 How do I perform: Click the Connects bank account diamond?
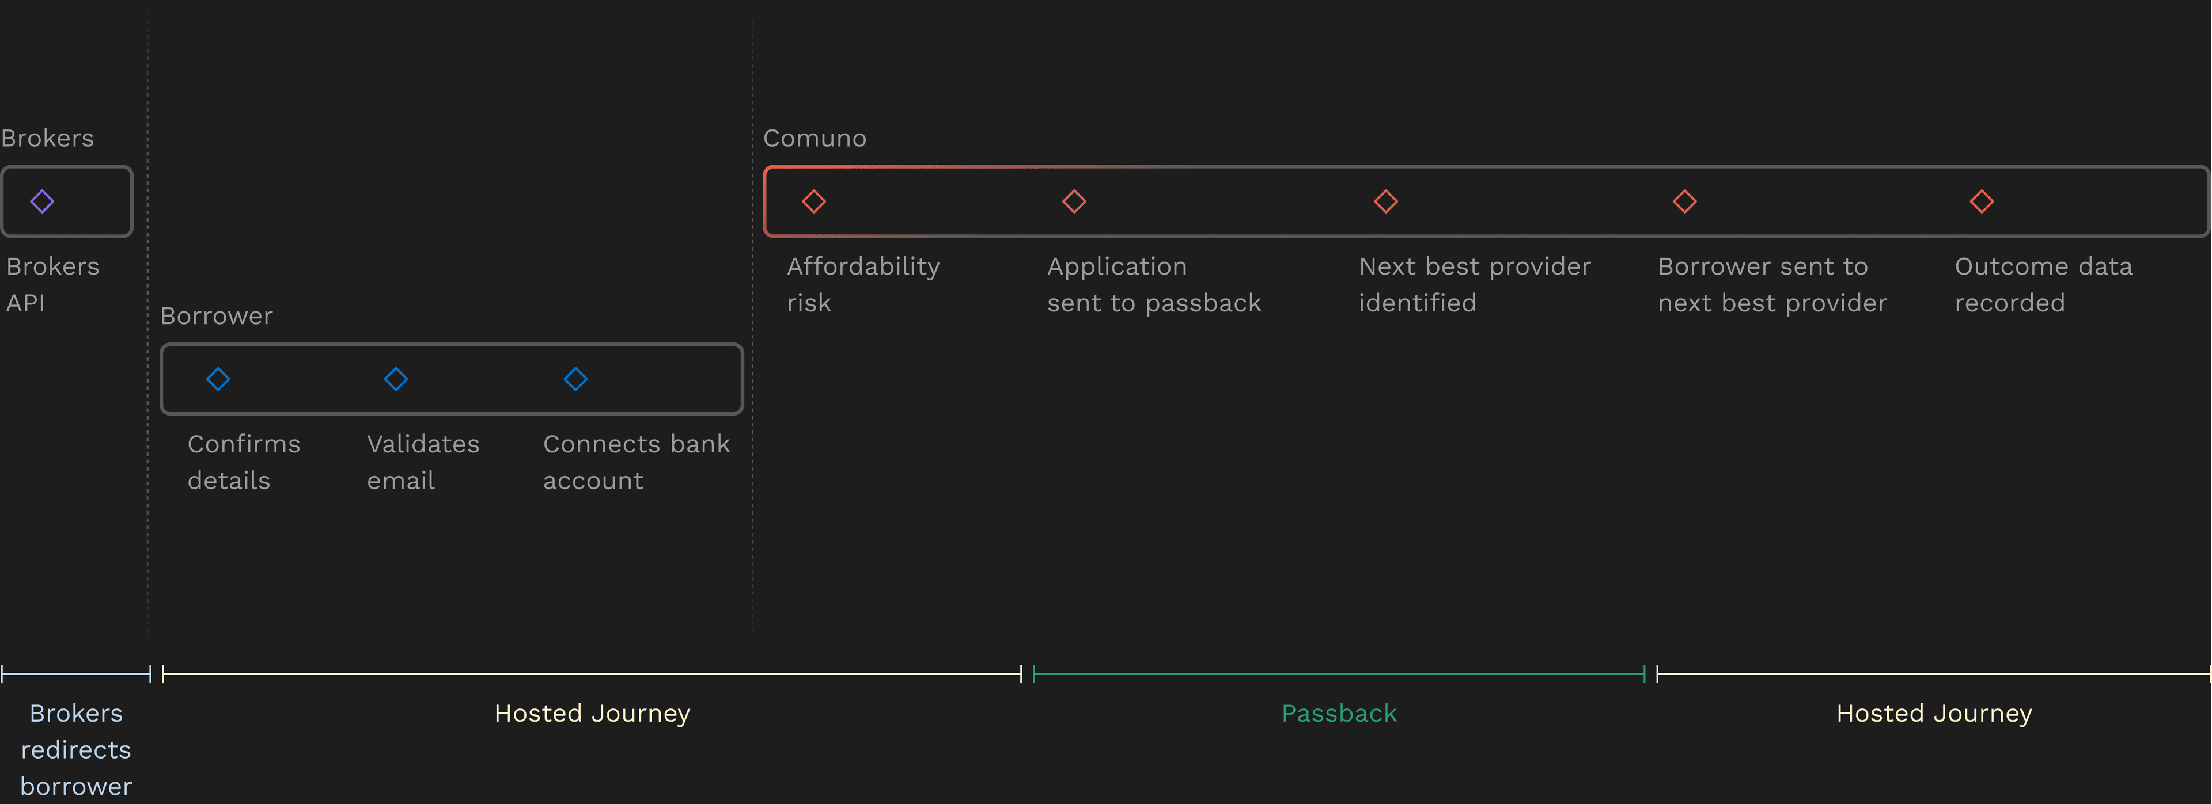click(x=575, y=379)
